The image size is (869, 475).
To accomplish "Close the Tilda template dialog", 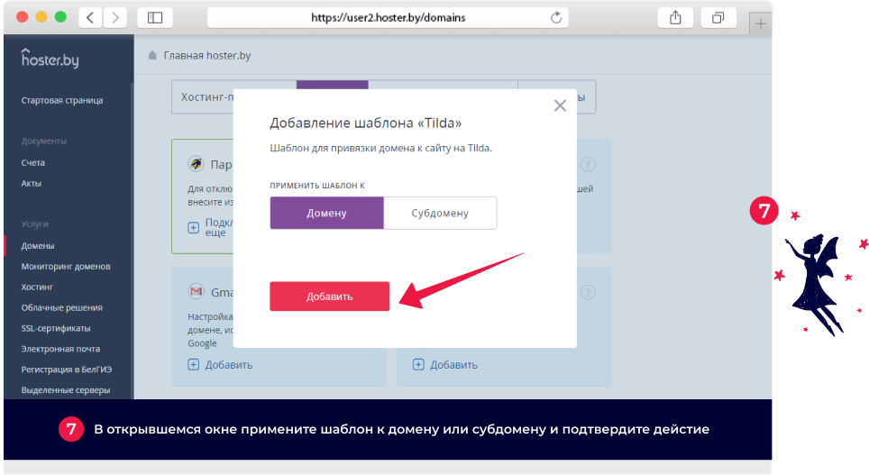I will [x=560, y=105].
